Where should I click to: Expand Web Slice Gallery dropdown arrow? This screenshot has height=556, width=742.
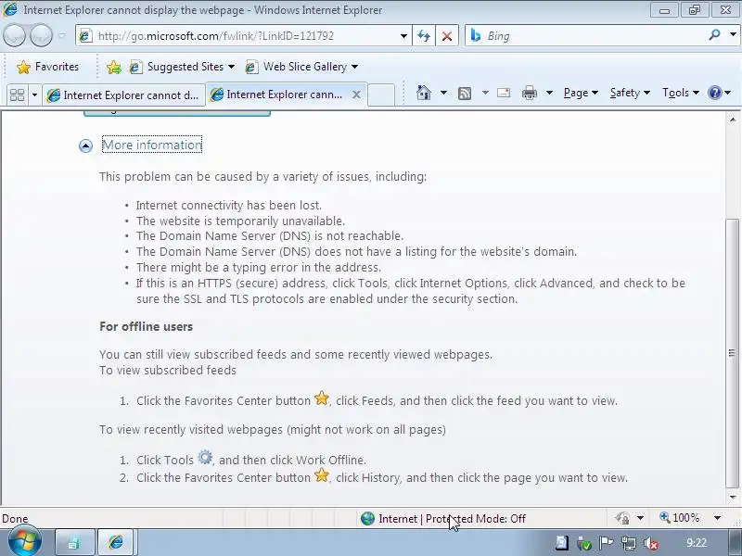[x=355, y=67]
